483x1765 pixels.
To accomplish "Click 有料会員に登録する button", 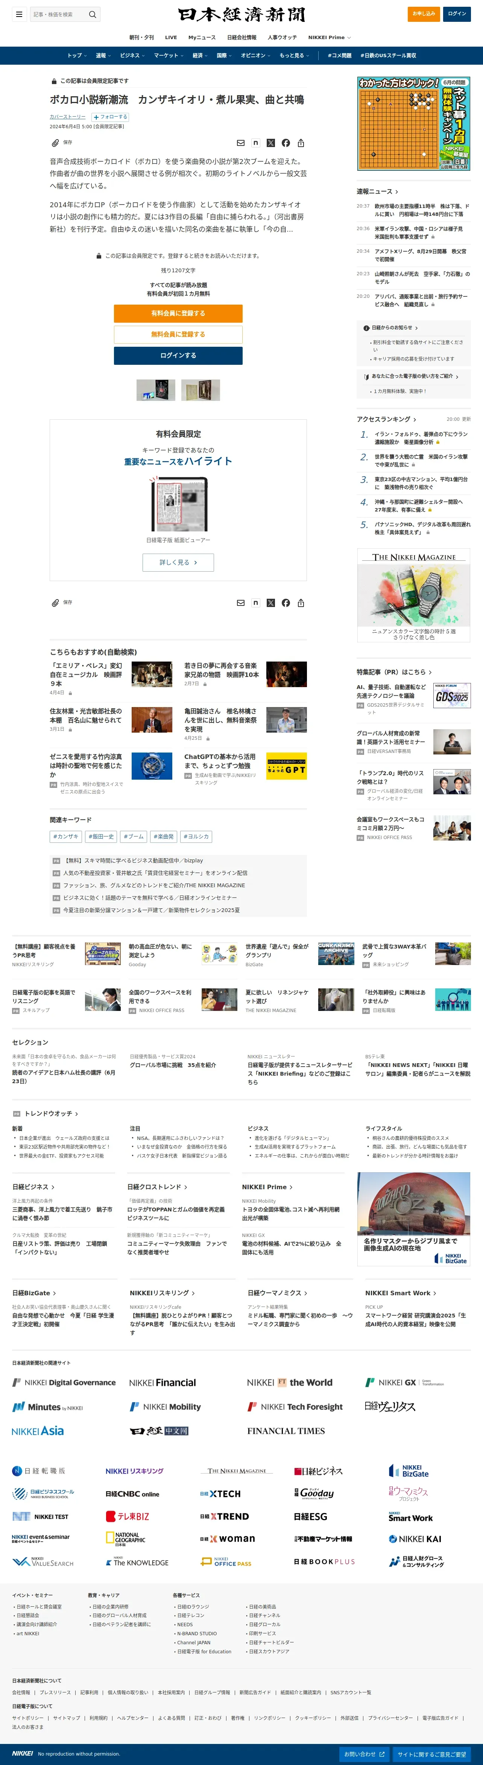I will click(178, 313).
